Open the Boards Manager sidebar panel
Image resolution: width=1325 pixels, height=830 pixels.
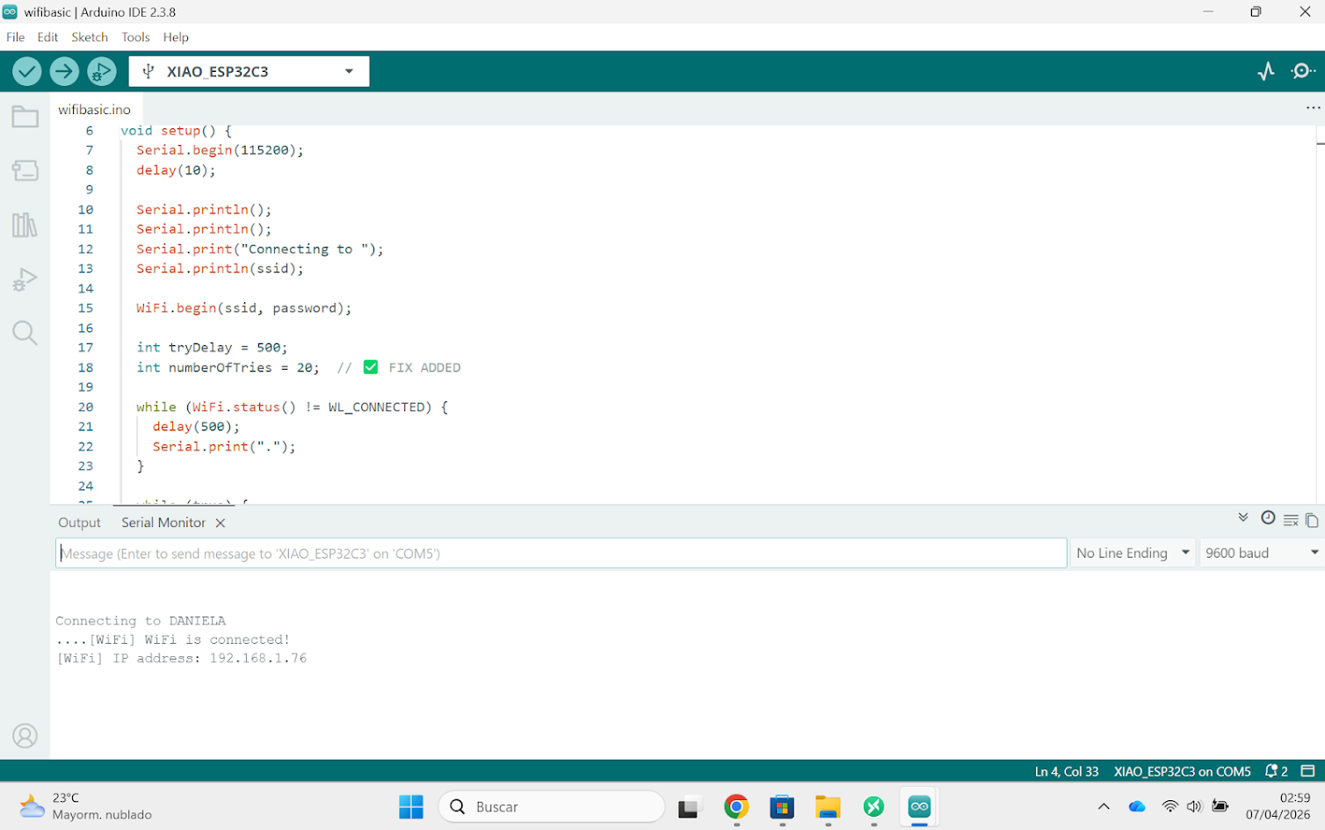click(25, 170)
